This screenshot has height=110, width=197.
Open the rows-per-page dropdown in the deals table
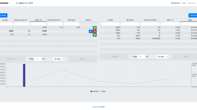point(162,57)
